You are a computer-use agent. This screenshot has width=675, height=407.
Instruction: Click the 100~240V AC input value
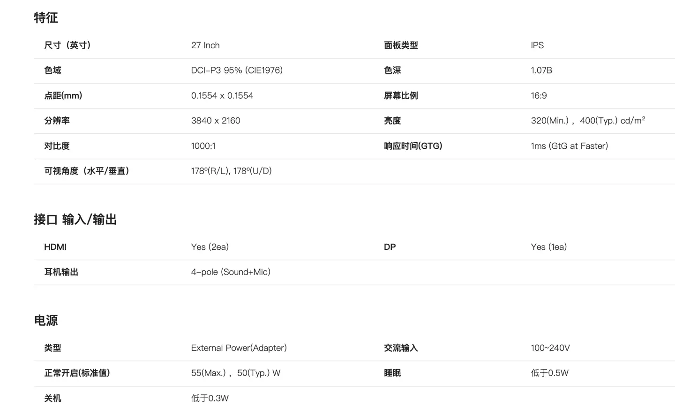click(x=550, y=348)
